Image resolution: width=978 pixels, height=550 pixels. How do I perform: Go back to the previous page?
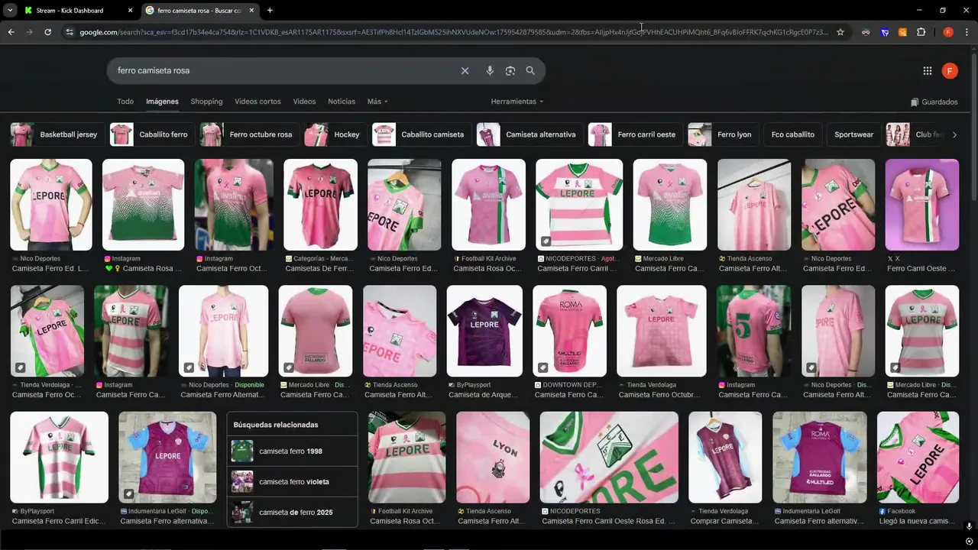click(11, 32)
